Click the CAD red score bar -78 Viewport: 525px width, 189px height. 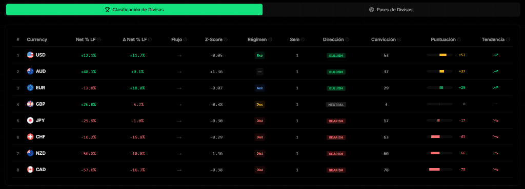(439, 169)
